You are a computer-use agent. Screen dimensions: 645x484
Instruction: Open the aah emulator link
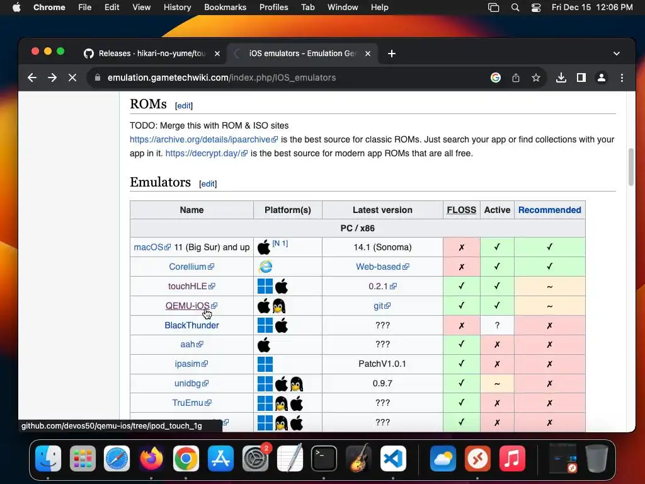click(x=191, y=344)
